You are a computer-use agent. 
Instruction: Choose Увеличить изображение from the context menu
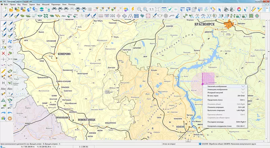tap(217, 87)
